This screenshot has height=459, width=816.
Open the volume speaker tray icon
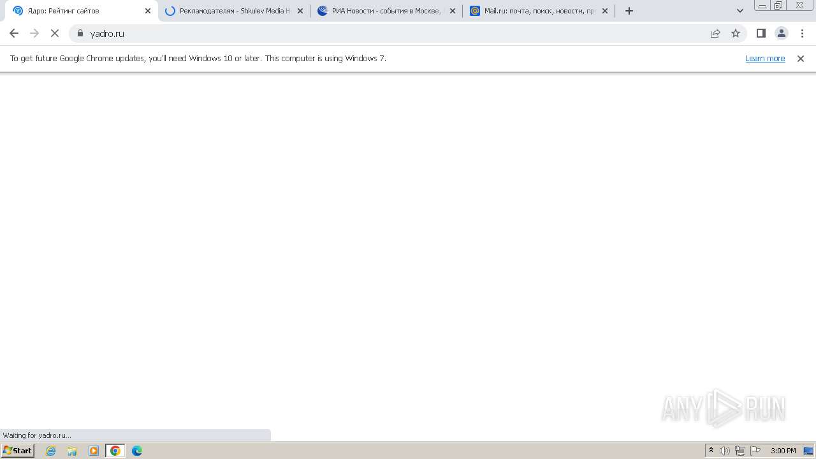point(725,451)
